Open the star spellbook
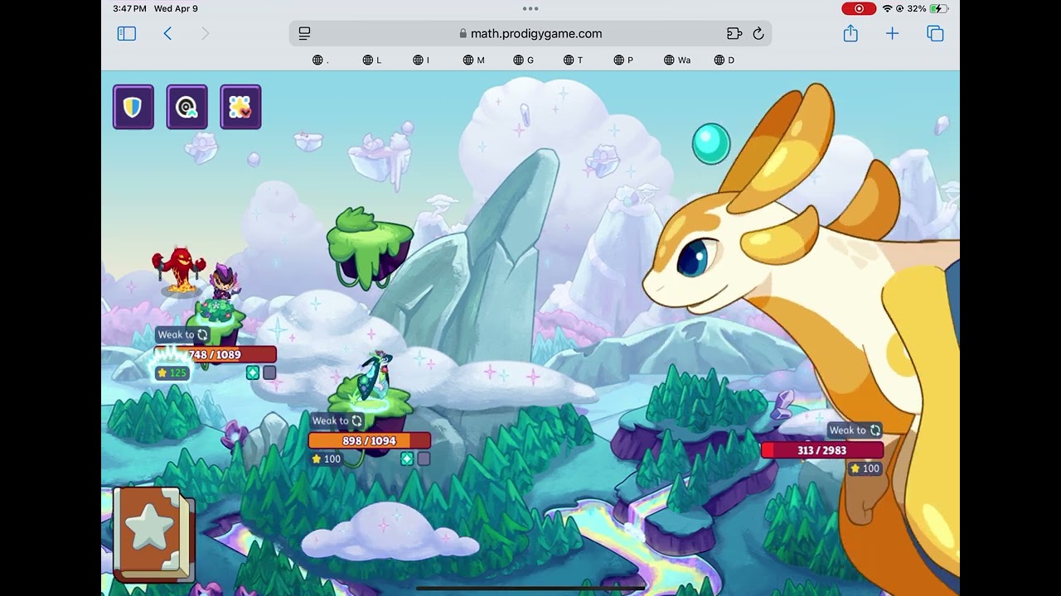This screenshot has height=596, width=1061. (x=153, y=533)
